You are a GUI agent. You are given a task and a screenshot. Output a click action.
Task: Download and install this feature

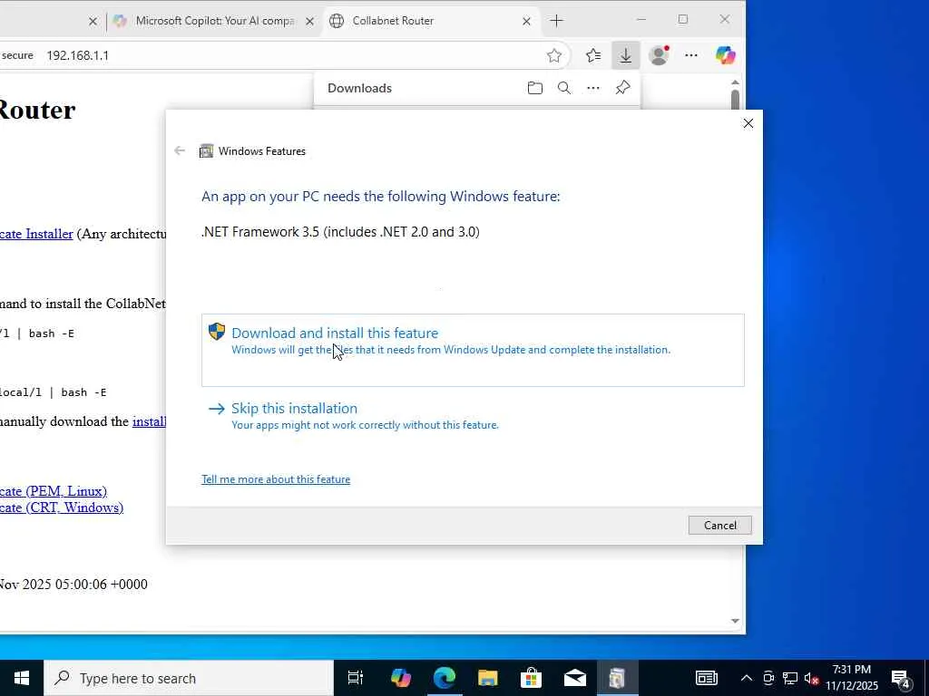pyautogui.click(x=473, y=350)
